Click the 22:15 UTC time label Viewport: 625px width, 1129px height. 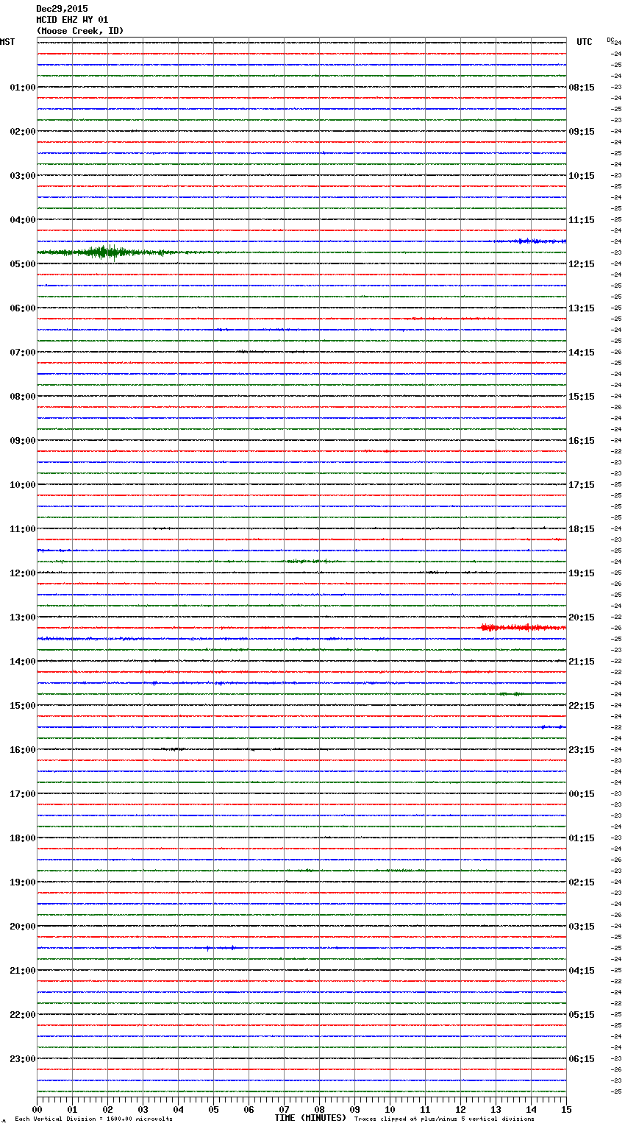pyautogui.click(x=582, y=706)
